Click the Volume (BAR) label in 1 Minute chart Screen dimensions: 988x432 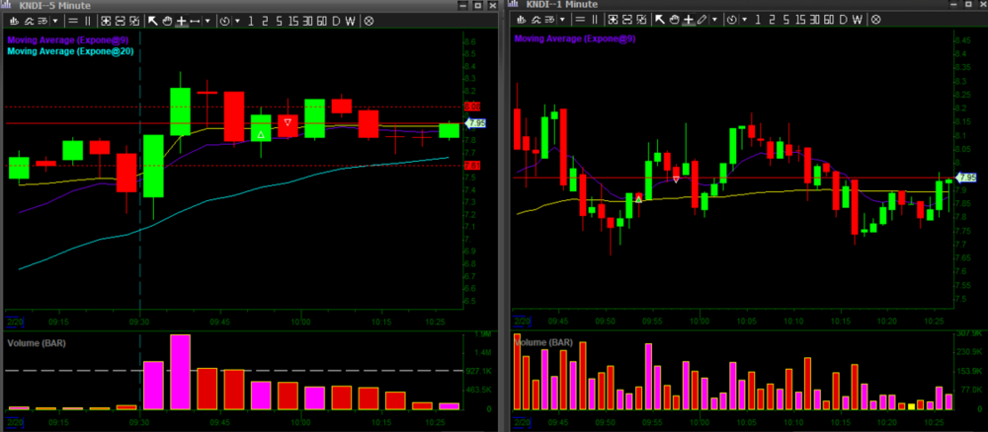tap(543, 342)
